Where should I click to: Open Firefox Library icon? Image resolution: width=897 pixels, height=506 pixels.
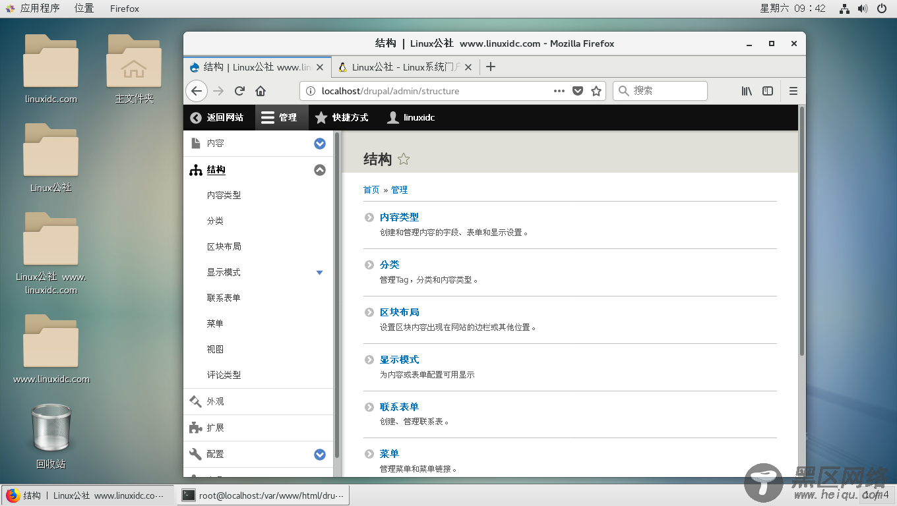pos(747,91)
